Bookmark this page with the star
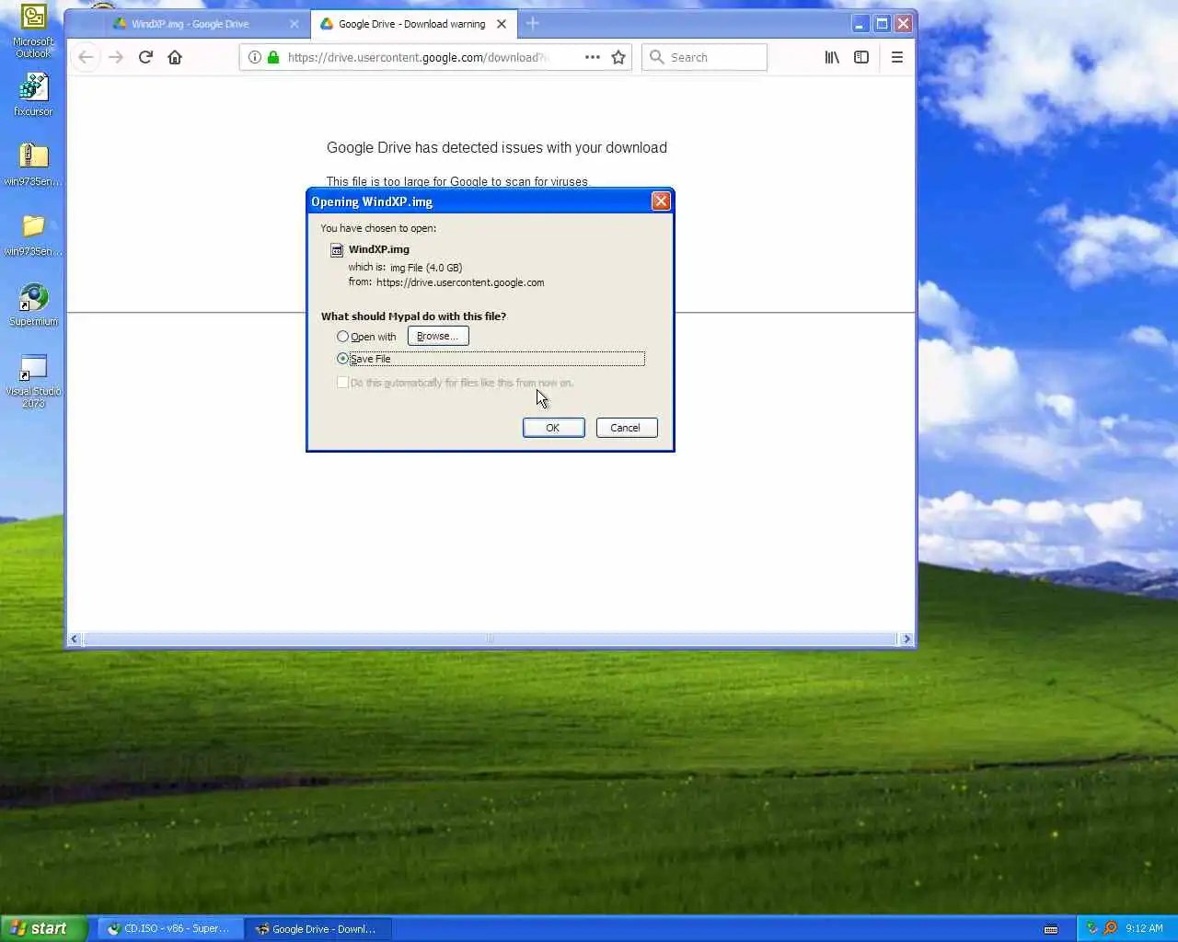The image size is (1178, 942). tap(618, 57)
